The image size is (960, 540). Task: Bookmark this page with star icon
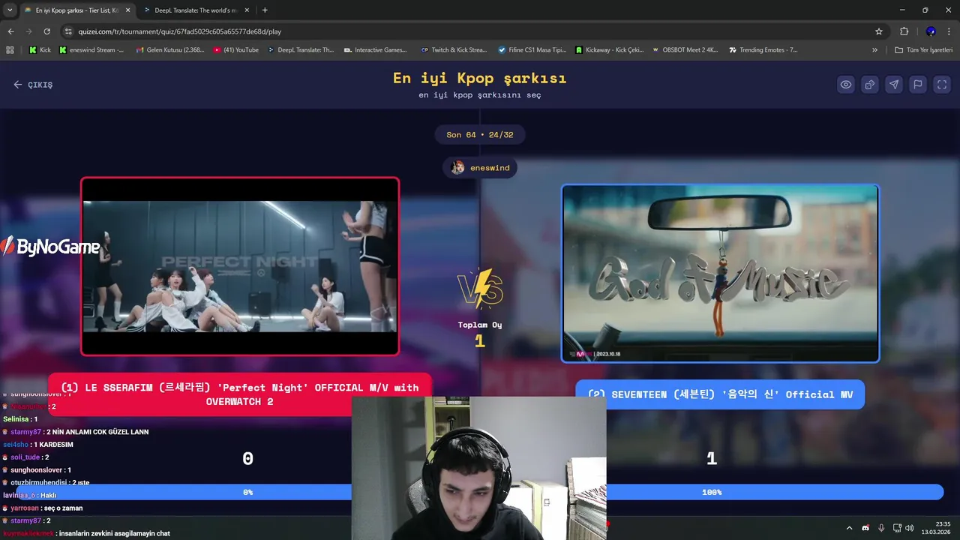coord(879,31)
